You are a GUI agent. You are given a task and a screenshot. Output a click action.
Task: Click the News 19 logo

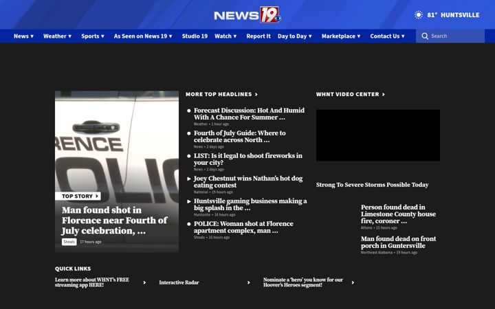[x=247, y=15]
